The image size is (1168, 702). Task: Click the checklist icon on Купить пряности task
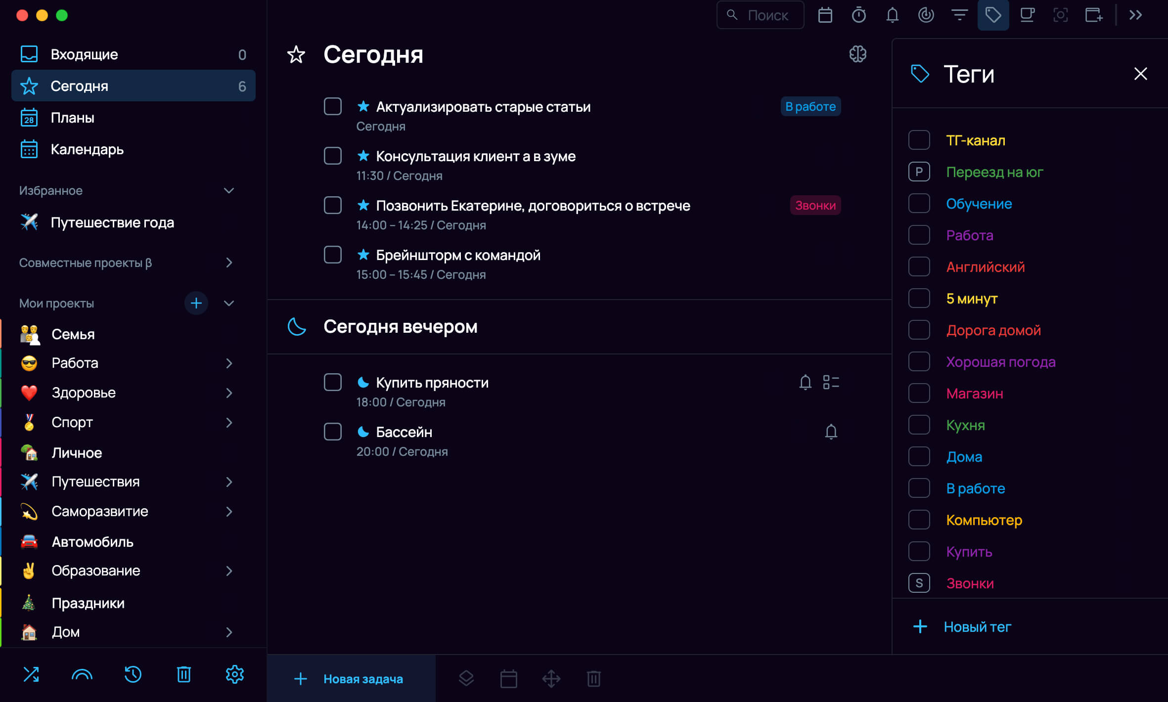coord(831,382)
